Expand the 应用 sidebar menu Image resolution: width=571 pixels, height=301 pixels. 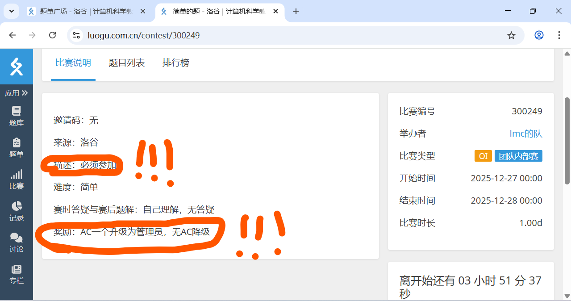tap(17, 93)
